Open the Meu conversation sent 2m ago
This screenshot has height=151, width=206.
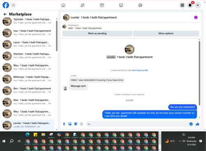28,114
